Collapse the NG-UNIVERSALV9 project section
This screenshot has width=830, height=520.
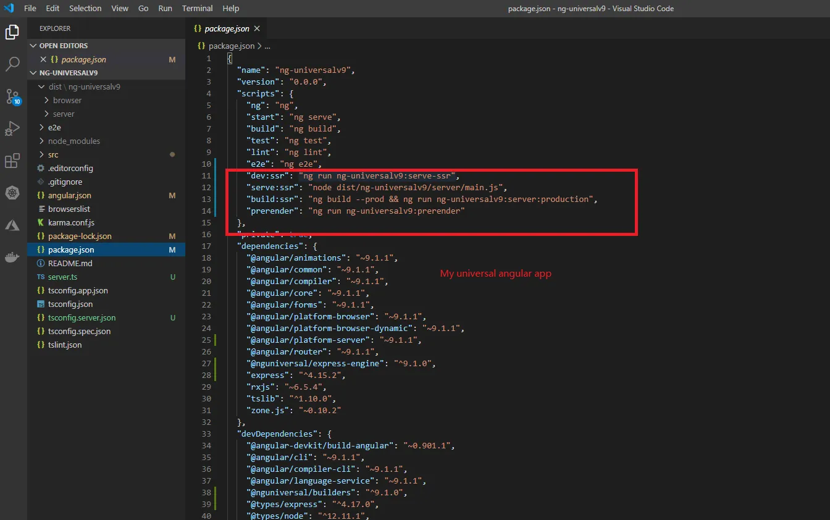click(x=33, y=73)
